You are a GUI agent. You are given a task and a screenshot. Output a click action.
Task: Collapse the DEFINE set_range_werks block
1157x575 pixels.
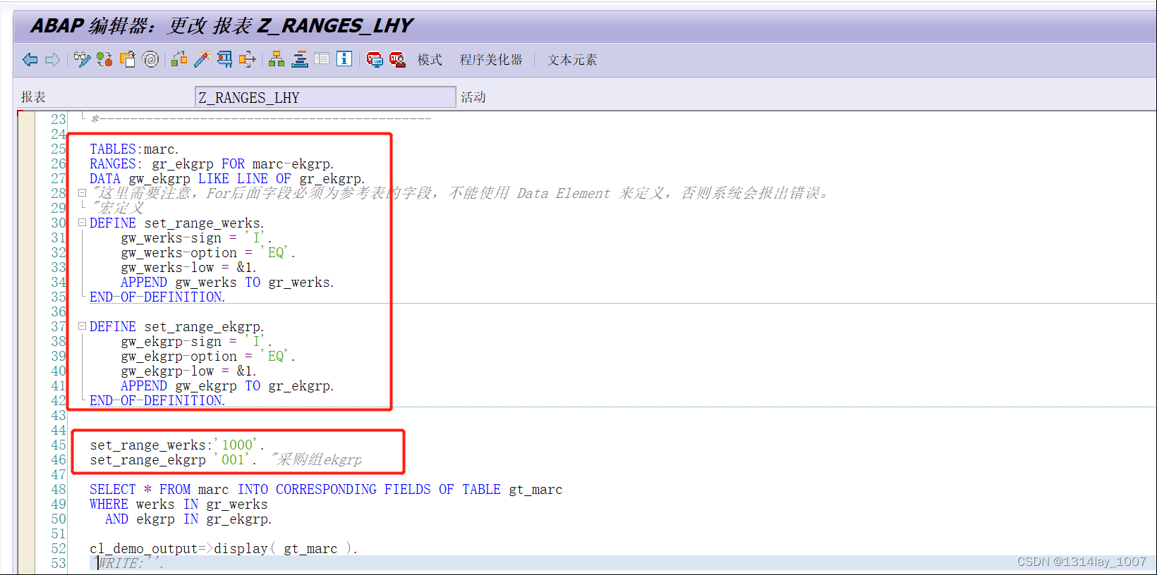[x=83, y=223]
